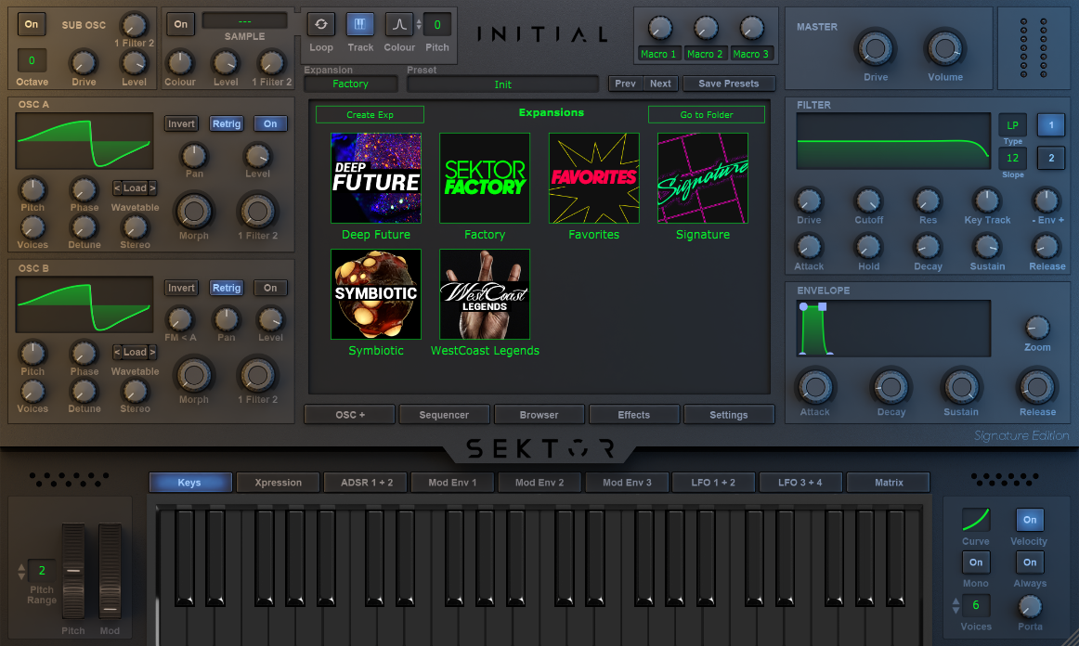Click the Envelope Attack knob
The height and width of the screenshot is (646, 1079).
pyautogui.click(x=814, y=387)
